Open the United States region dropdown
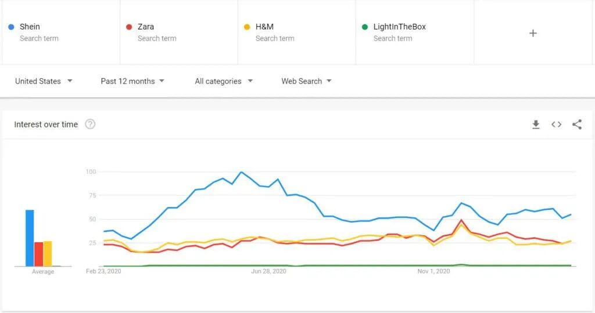 tap(44, 81)
